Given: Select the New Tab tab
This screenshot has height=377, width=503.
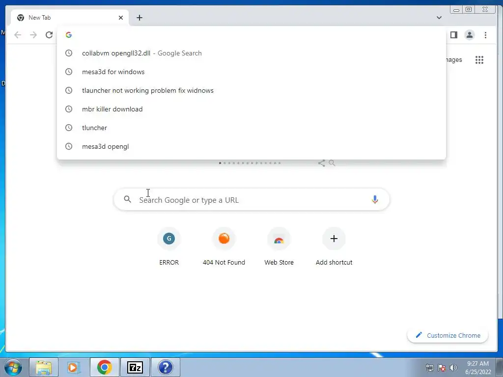Looking at the screenshot, I should coord(70,18).
